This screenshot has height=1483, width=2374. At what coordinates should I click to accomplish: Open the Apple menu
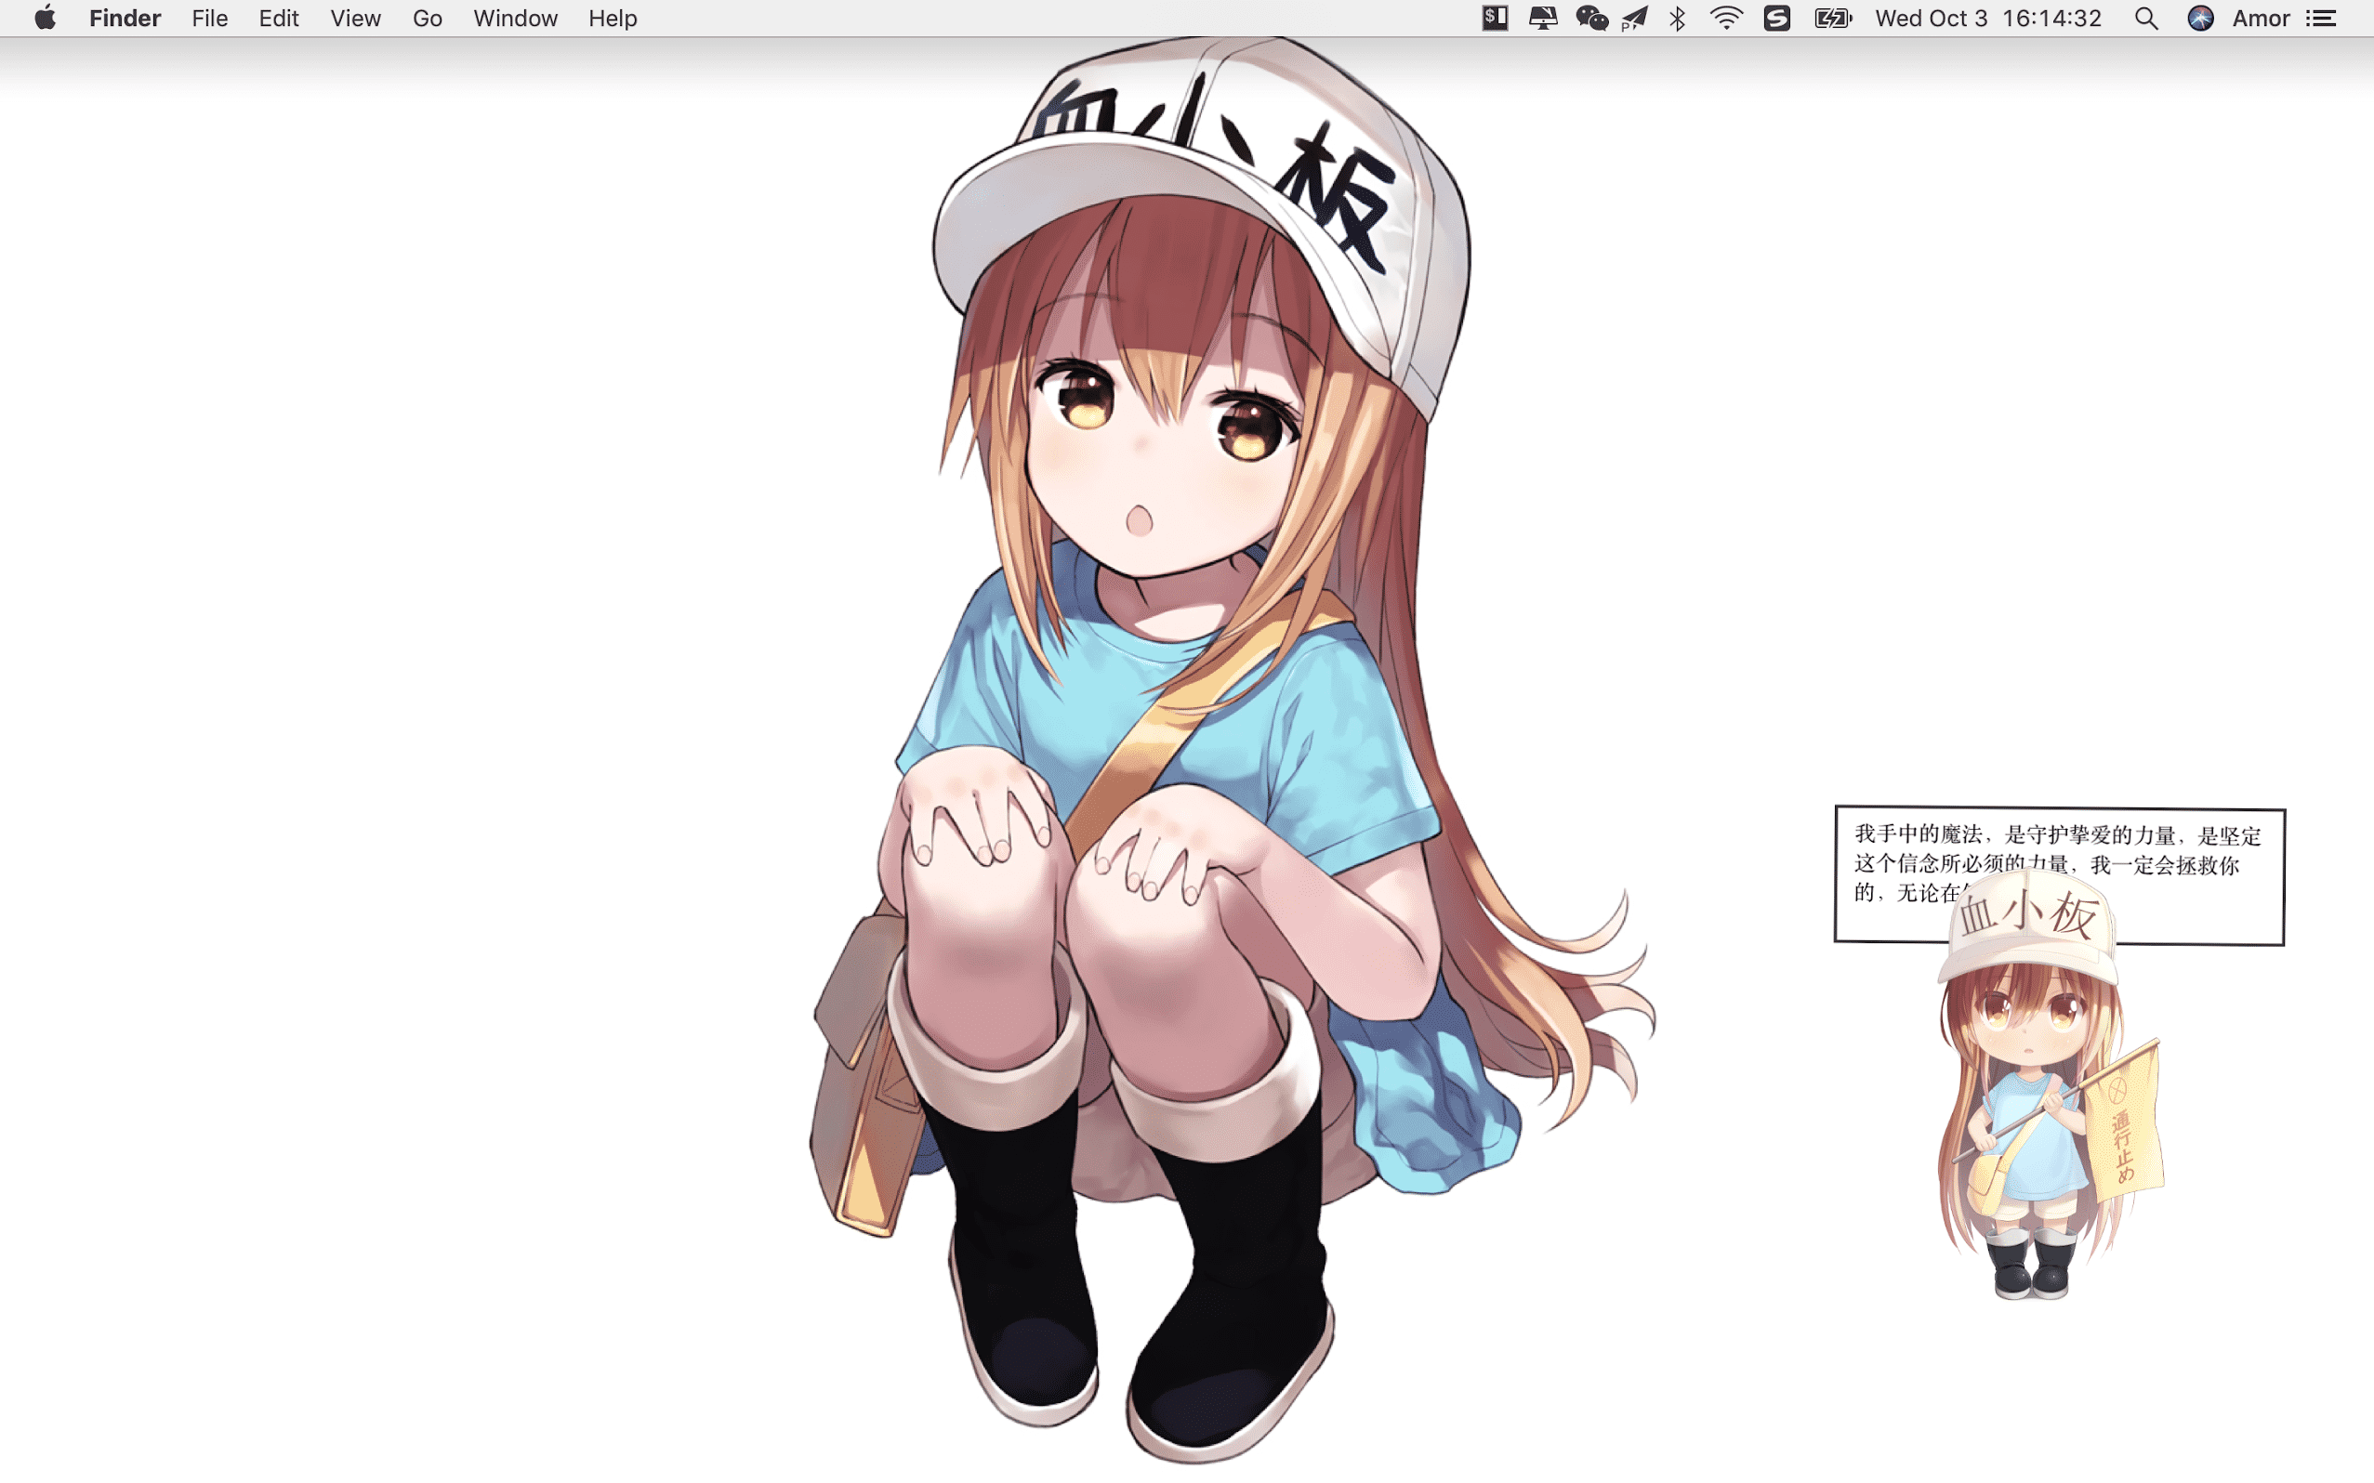(46, 18)
